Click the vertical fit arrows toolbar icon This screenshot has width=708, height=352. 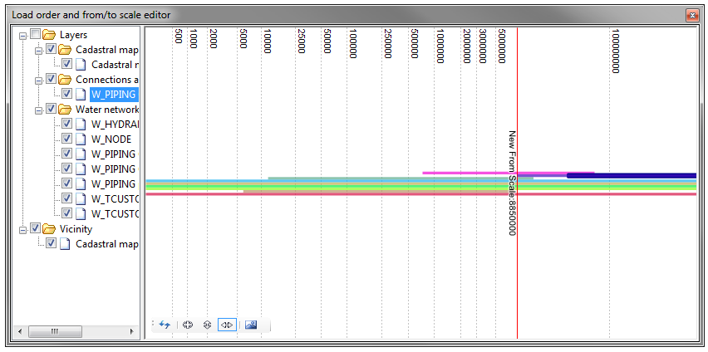(207, 325)
